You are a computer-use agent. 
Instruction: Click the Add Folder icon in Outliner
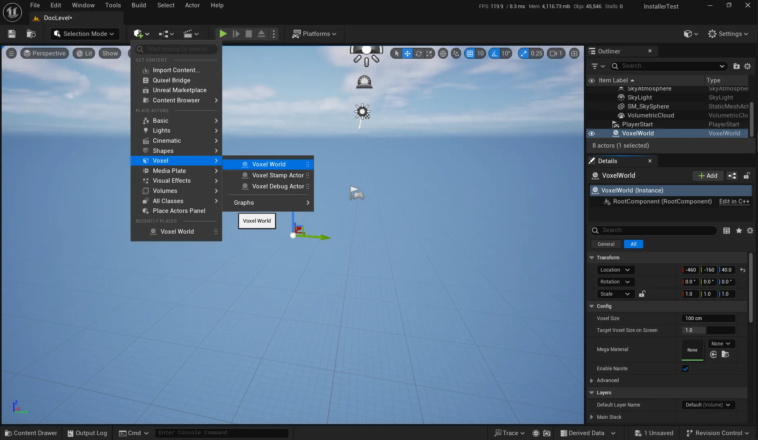click(736, 66)
